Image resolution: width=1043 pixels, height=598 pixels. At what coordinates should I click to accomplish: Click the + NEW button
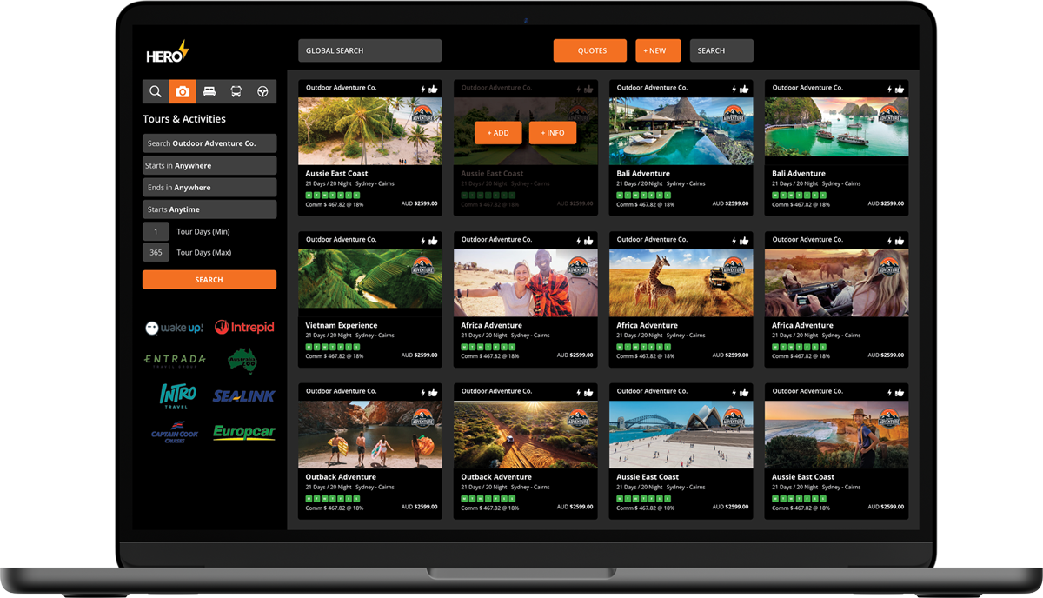coord(658,50)
